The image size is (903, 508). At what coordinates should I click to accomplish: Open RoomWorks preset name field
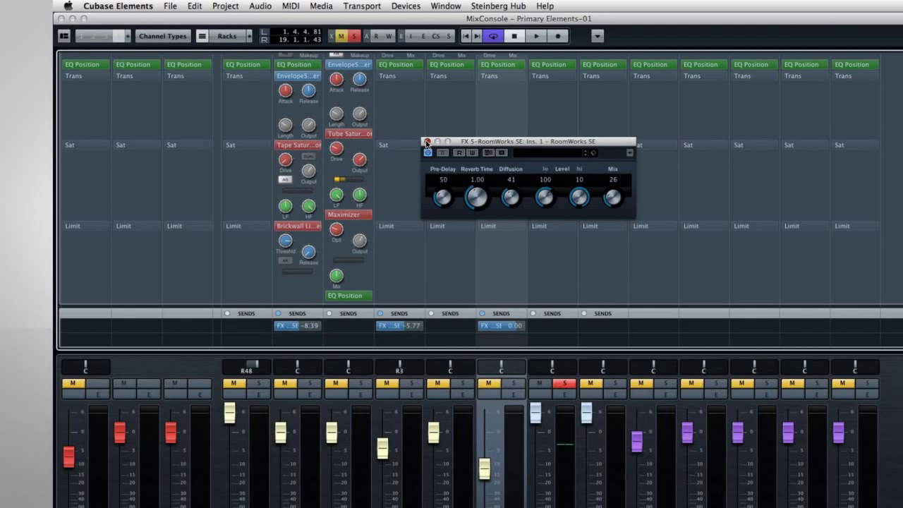coord(547,152)
